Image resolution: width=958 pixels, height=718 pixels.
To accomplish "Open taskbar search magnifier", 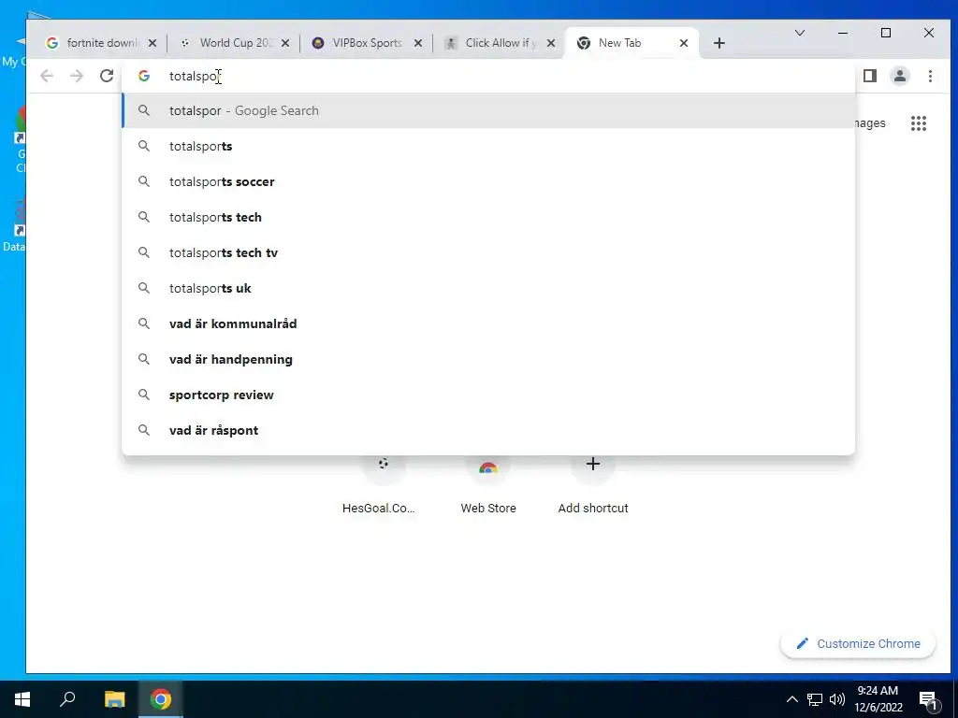I will point(67,699).
